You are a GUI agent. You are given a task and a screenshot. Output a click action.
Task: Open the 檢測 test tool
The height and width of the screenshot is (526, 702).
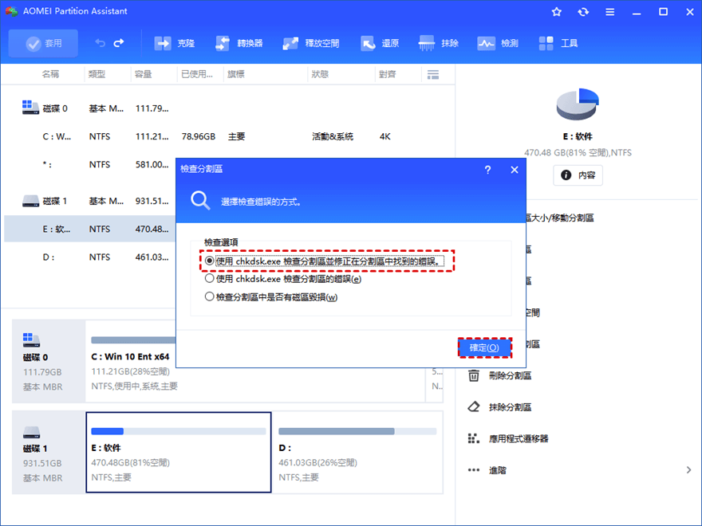[498, 43]
